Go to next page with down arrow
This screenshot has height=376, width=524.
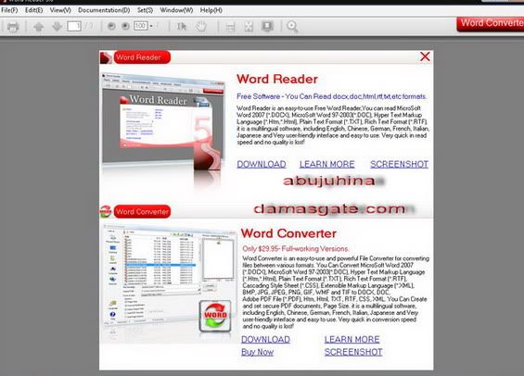click(x=57, y=26)
